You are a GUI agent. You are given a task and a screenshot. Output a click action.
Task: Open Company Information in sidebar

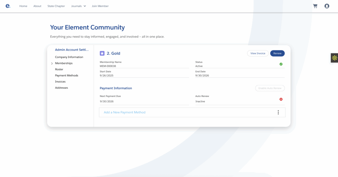pos(69,57)
